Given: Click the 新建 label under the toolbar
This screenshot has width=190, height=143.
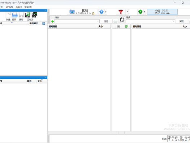Looking at the screenshot, I should (x=8, y=20).
